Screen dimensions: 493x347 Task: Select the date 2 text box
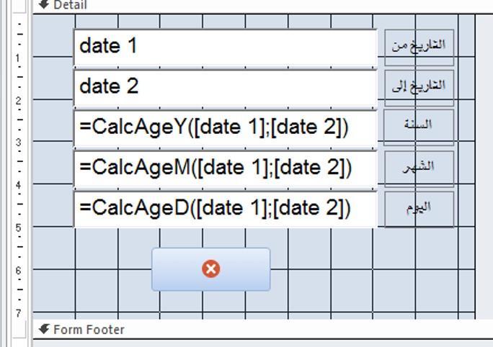point(225,89)
